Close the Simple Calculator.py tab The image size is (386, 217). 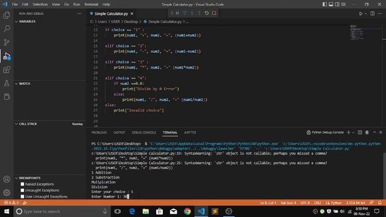[132, 13]
